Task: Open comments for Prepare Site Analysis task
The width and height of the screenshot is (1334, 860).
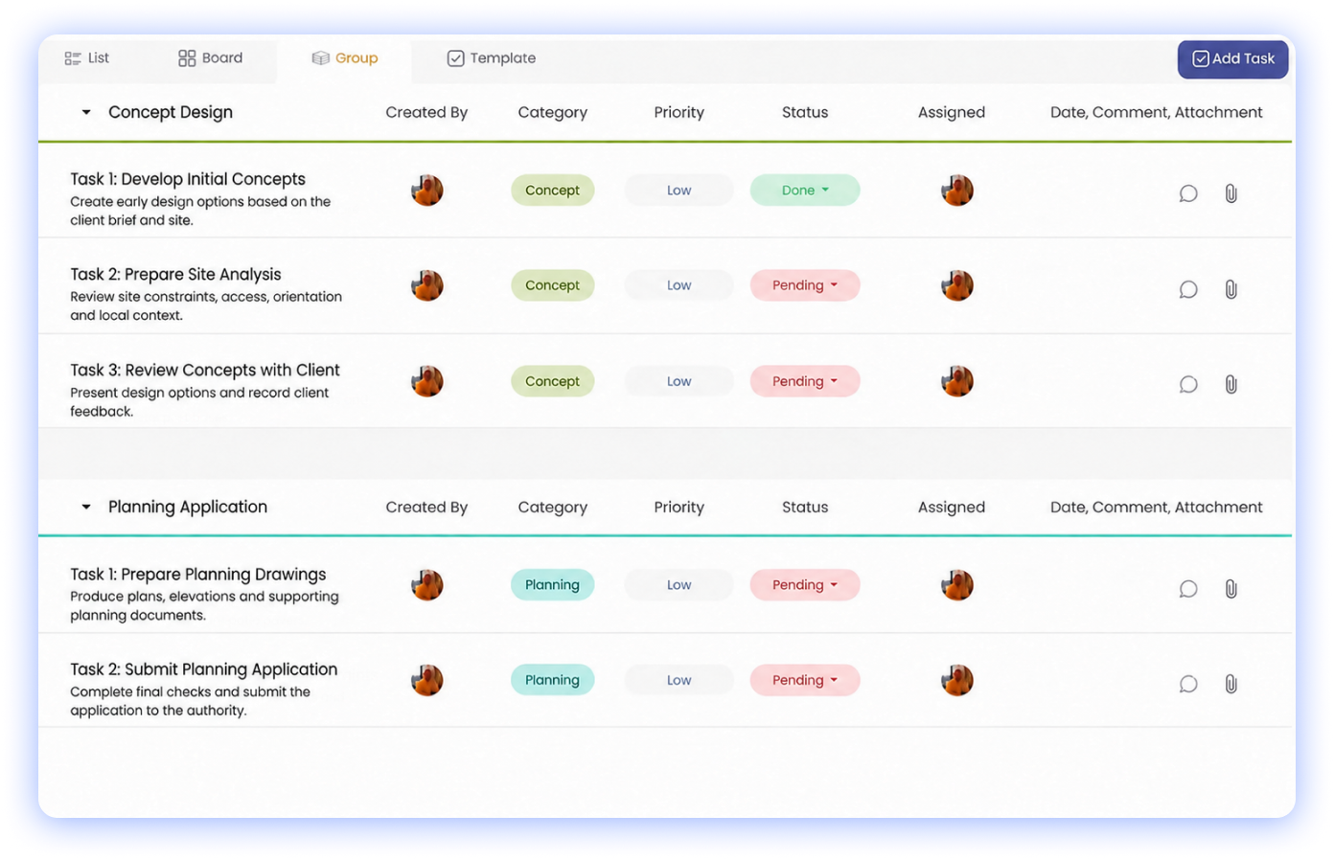Action: click(x=1188, y=289)
